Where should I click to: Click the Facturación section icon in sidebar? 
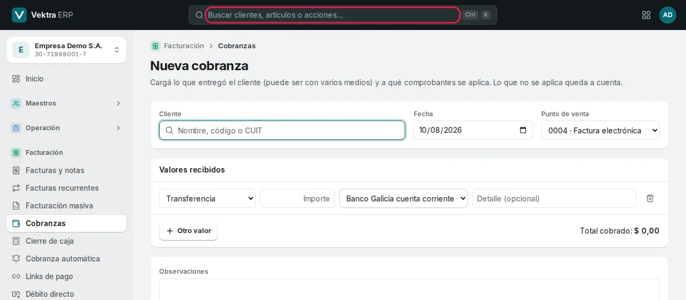16,153
